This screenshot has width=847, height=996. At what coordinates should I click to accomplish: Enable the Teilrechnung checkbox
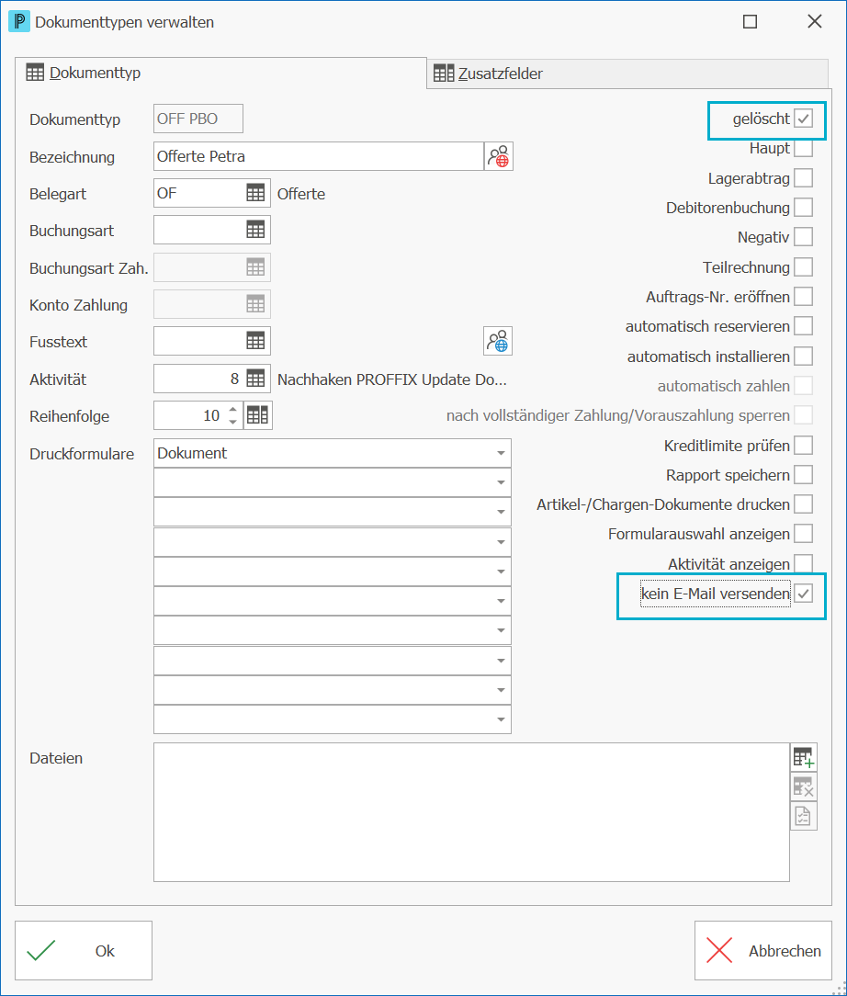tap(803, 266)
